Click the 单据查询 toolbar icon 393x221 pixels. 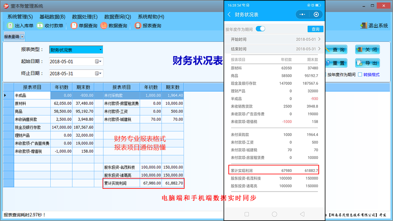click(74, 26)
